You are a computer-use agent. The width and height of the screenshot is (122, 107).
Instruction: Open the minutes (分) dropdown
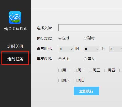(92, 49)
